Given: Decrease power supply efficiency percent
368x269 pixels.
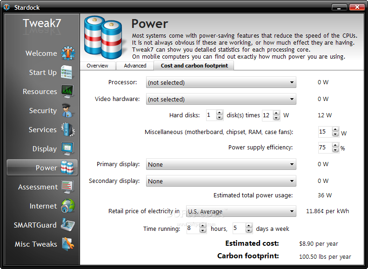Looking at the screenshot, I should [335, 150].
